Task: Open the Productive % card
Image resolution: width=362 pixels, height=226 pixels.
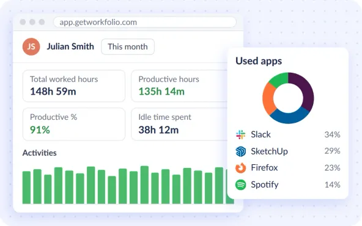Action: 74,124
